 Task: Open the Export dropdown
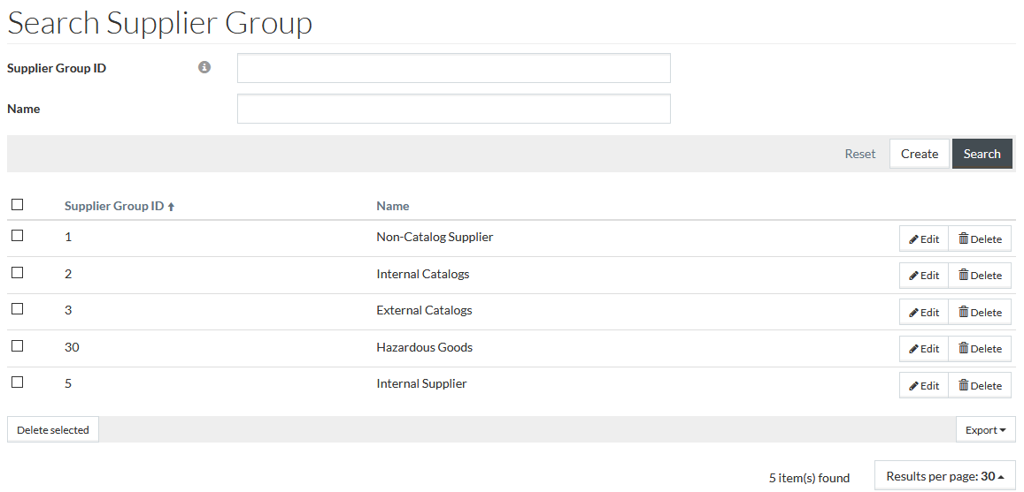click(x=985, y=430)
